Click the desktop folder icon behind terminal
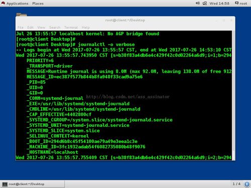 (22, 15)
